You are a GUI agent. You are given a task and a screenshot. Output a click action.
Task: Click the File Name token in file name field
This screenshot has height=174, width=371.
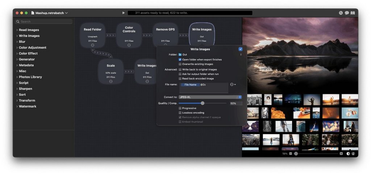191,84
